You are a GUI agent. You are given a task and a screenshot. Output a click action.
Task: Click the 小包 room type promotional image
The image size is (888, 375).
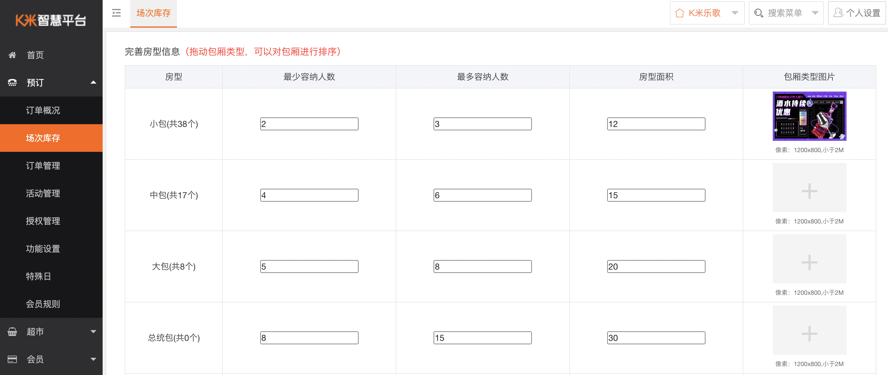tap(809, 116)
